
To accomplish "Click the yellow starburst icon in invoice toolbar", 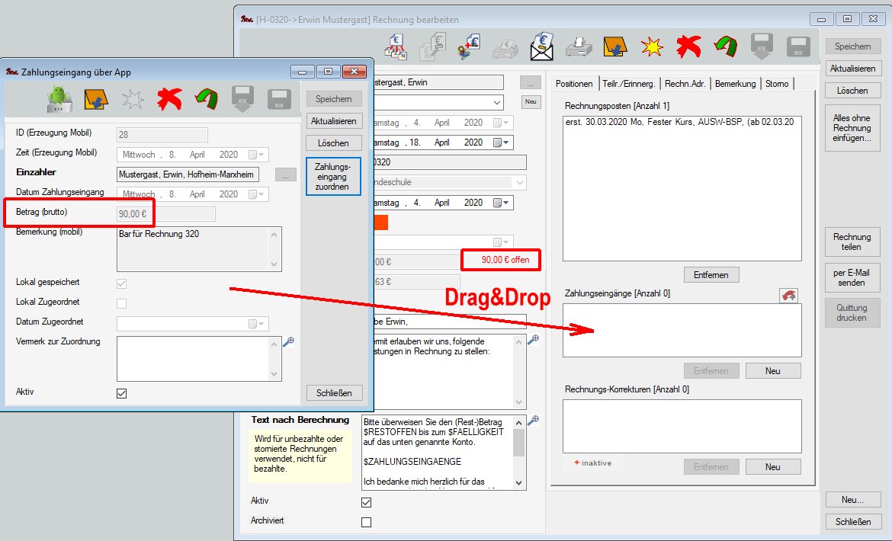I will pyautogui.click(x=652, y=47).
